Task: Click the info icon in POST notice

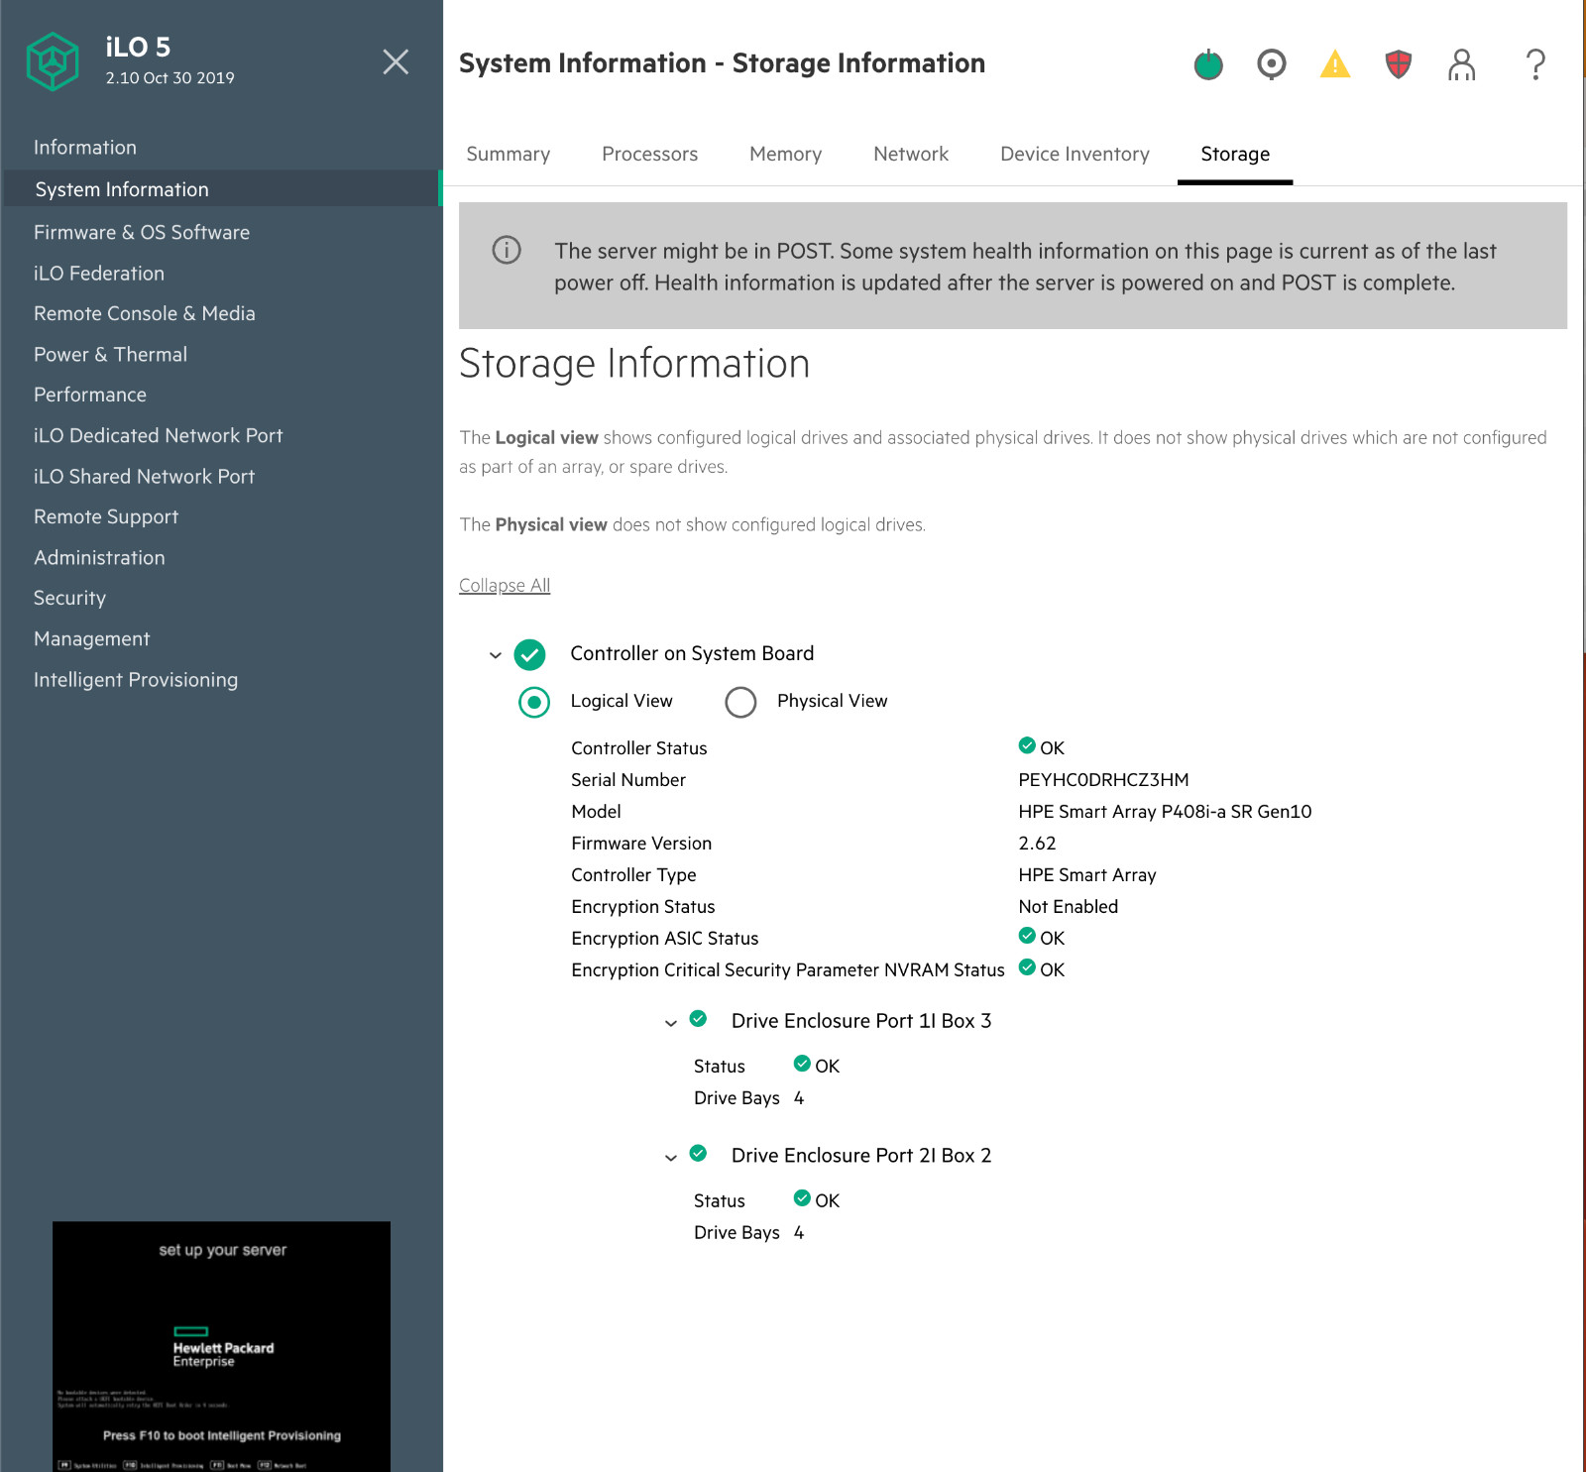Action: (x=507, y=250)
